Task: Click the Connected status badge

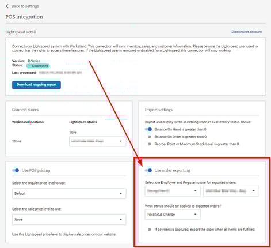Action: (x=38, y=66)
